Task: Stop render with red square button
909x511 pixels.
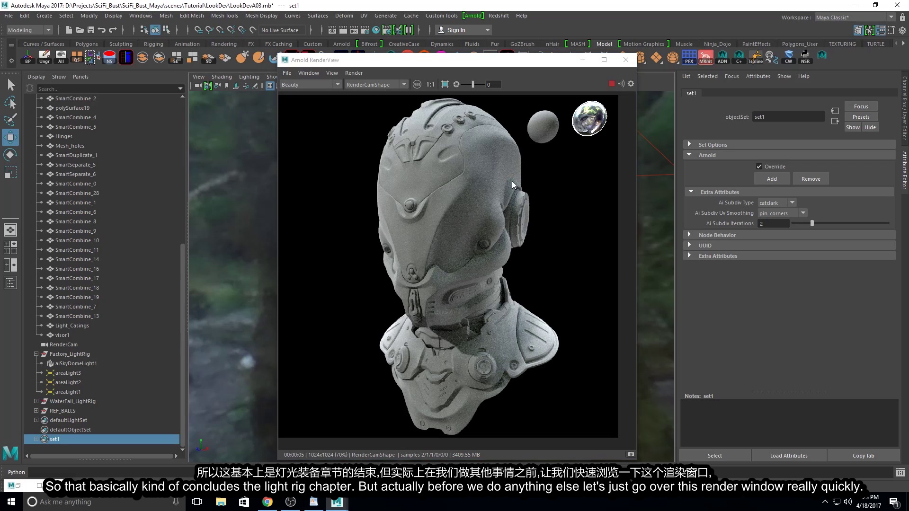Action: (612, 84)
